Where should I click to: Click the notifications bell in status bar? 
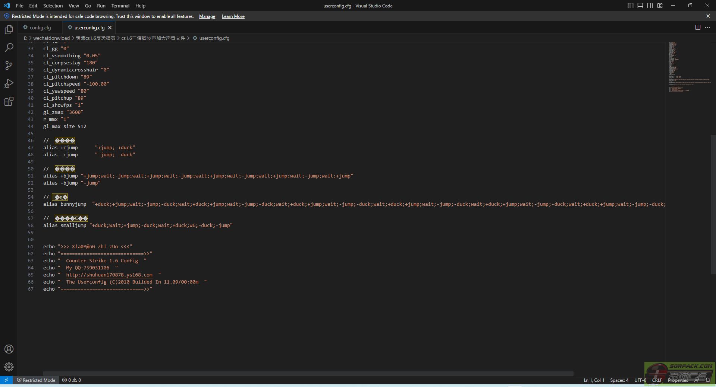(x=708, y=380)
